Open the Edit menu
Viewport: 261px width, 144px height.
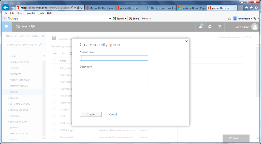(12, 13)
